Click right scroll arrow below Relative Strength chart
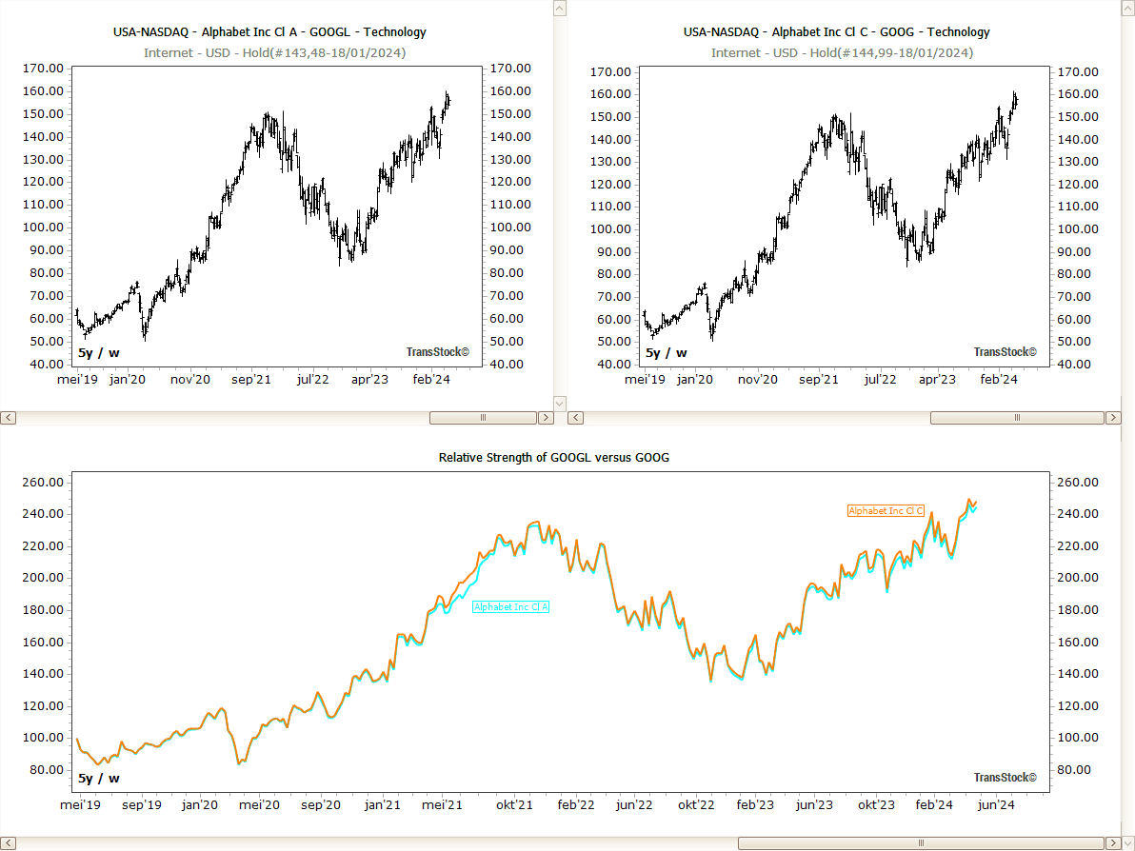This screenshot has width=1135, height=851. click(1113, 842)
